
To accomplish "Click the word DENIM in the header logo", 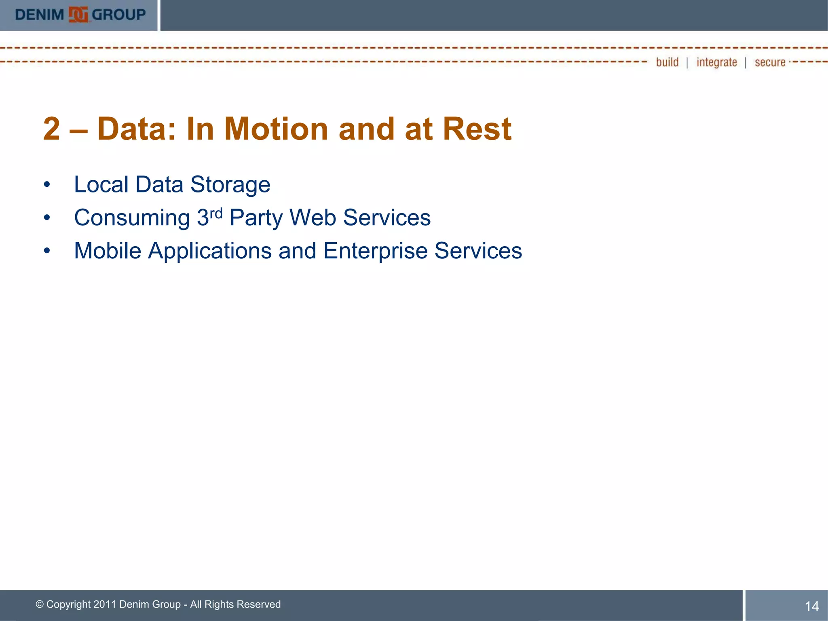I will pos(40,15).
